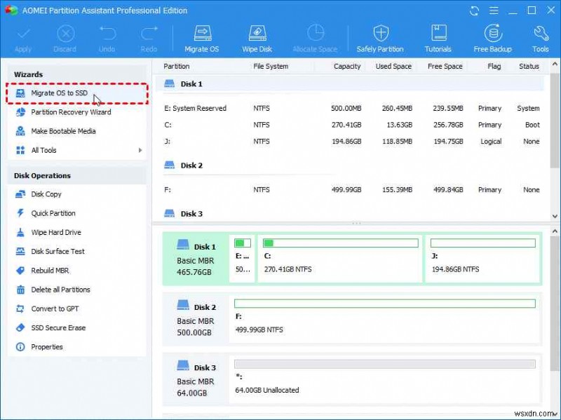The height and width of the screenshot is (420, 561).
Task: Choose Make Bootable Media
Action: pos(63,131)
